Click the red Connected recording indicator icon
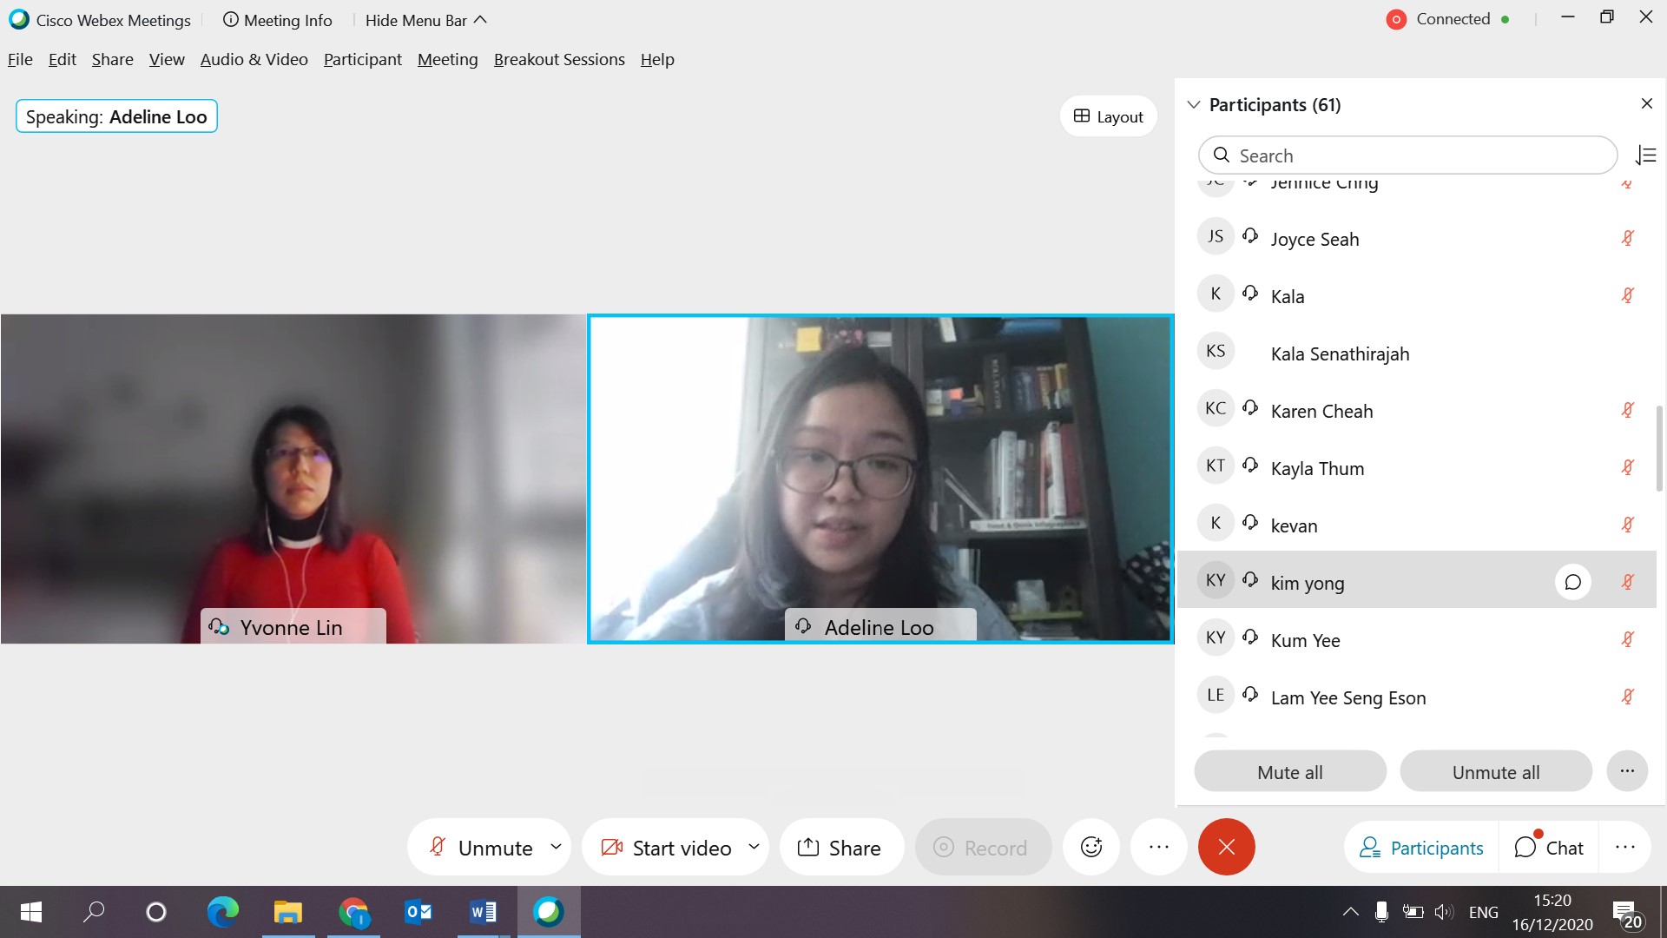The image size is (1667, 938). click(1396, 19)
